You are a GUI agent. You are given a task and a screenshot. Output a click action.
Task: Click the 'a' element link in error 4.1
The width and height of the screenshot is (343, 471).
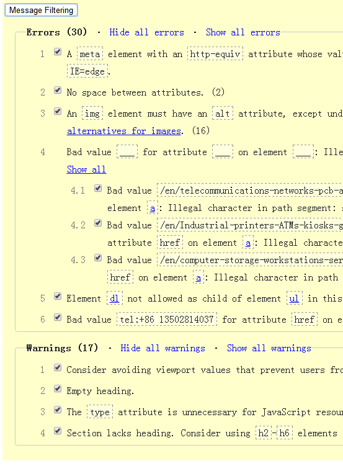pyautogui.click(x=153, y=208)
